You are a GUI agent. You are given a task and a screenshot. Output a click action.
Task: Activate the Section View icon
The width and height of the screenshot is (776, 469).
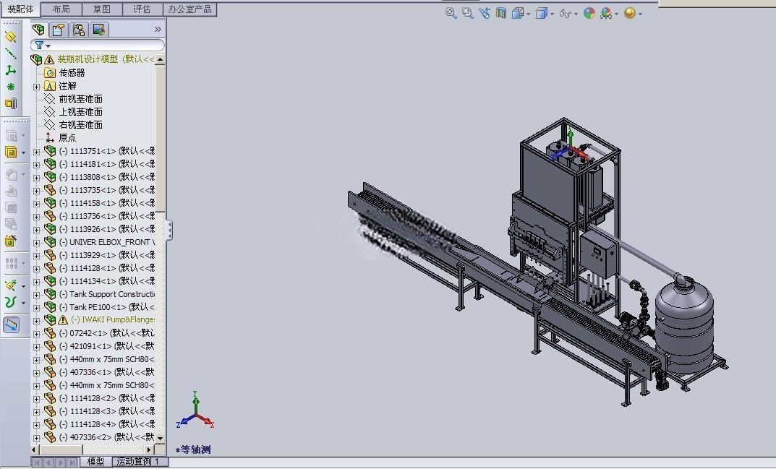(501, 13)
